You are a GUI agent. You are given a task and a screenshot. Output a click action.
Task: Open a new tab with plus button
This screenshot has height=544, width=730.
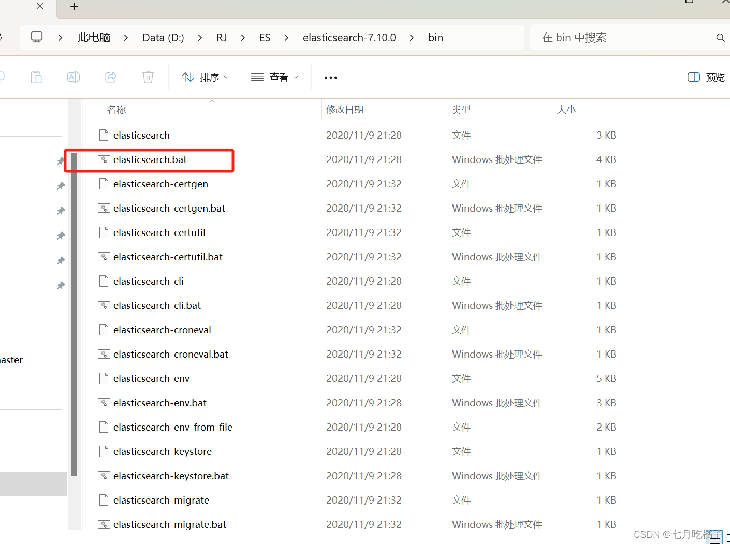(74, 6)
